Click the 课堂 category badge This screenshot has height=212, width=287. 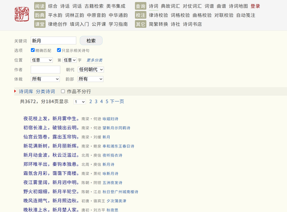tap(40, 24)
